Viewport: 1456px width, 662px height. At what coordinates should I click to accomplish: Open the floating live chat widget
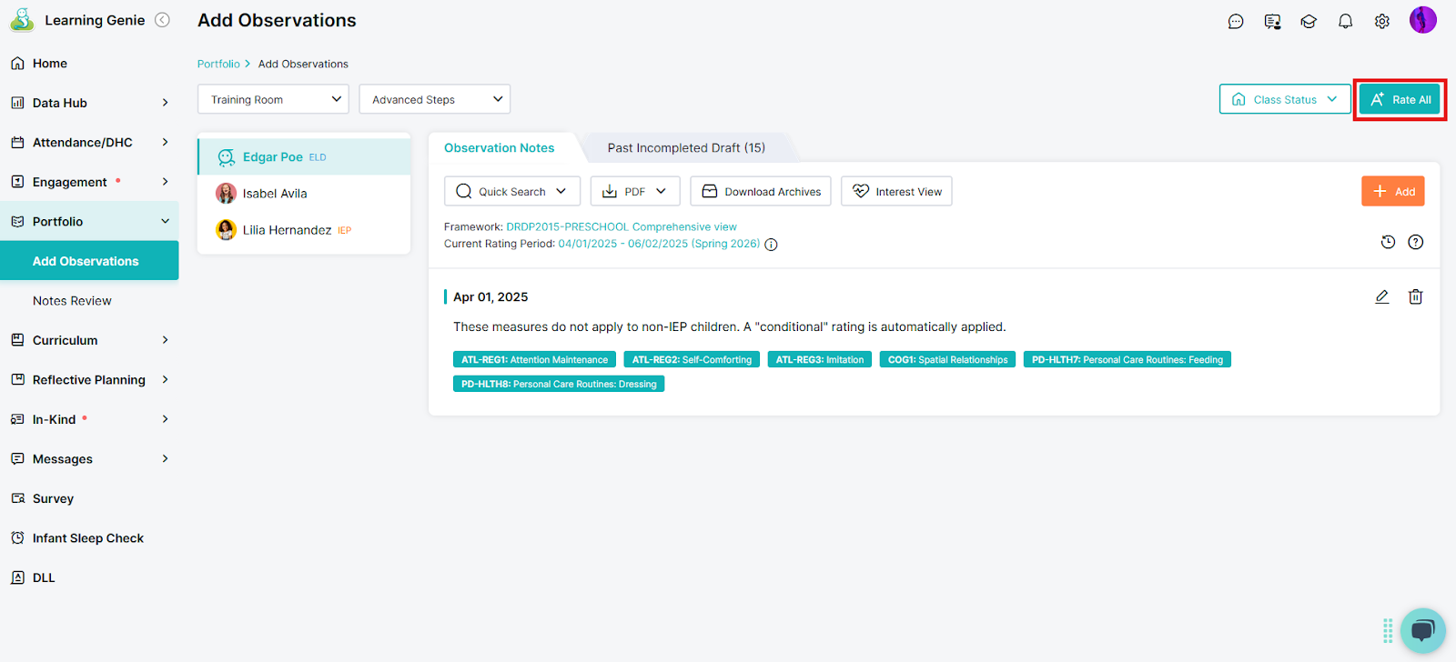click(x=1423, y=630)
